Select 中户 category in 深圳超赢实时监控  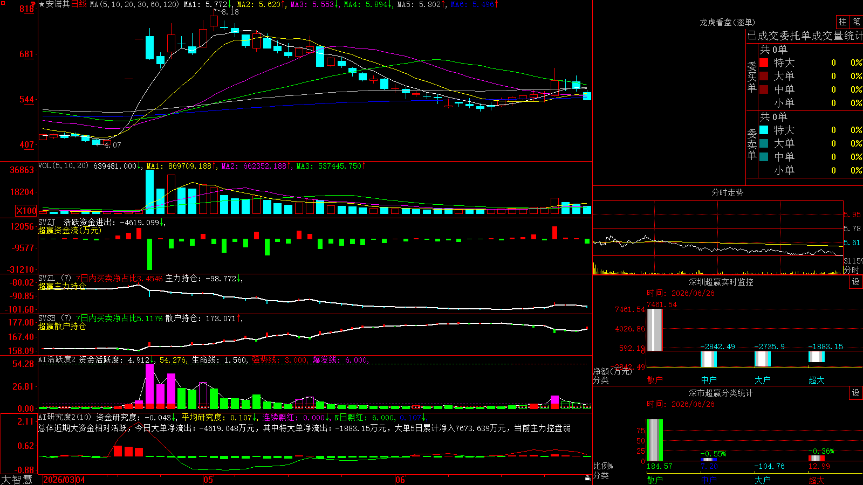709,380
